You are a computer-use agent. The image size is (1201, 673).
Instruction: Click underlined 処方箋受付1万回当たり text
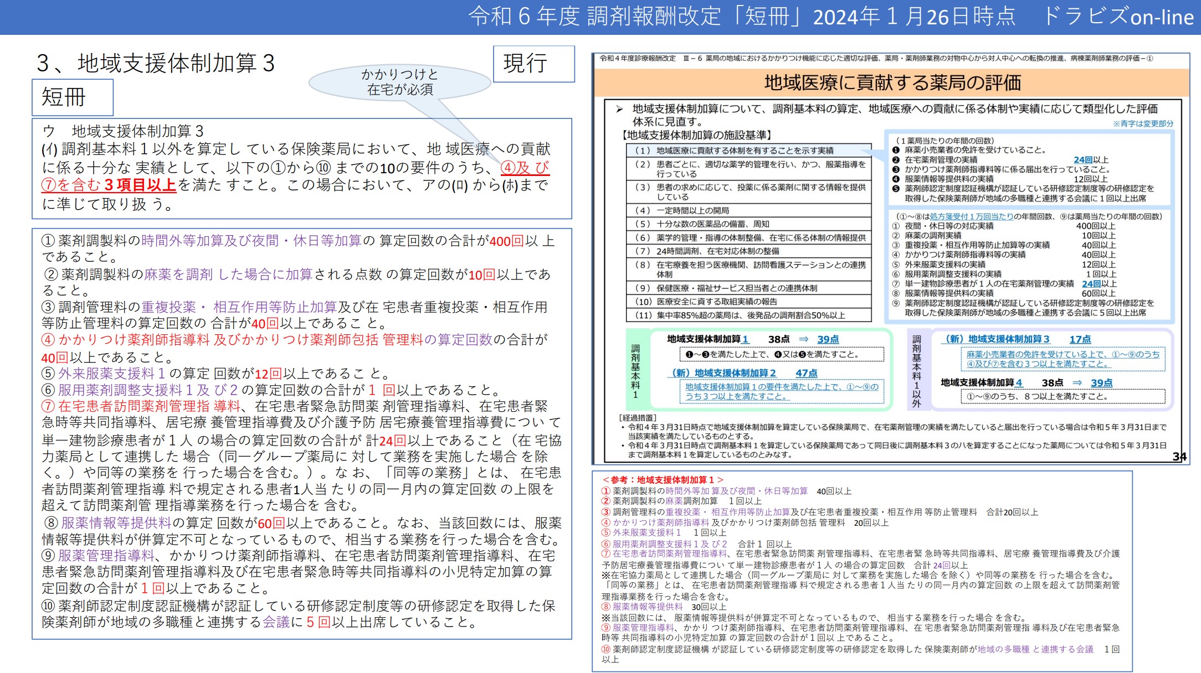pos(971,216)
